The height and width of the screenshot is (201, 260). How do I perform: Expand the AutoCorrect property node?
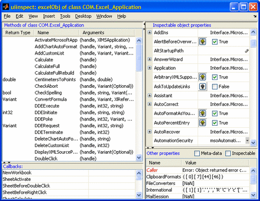pyautogui.click(x=150, y=104)
